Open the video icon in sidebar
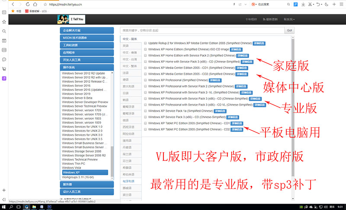The image size is (346, 210). pyautogui.click(x=4, y=41)
